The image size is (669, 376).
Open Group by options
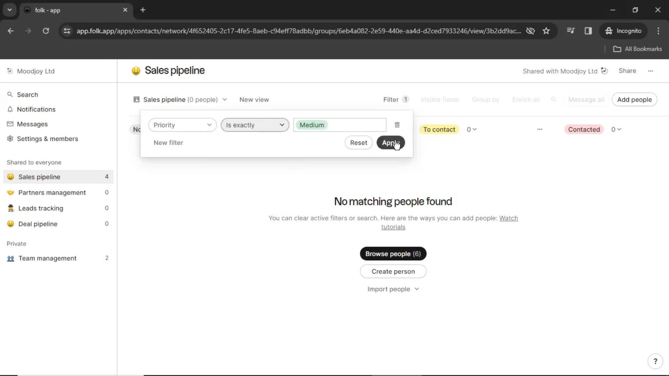pyautogui.click(x=485, y=100)
